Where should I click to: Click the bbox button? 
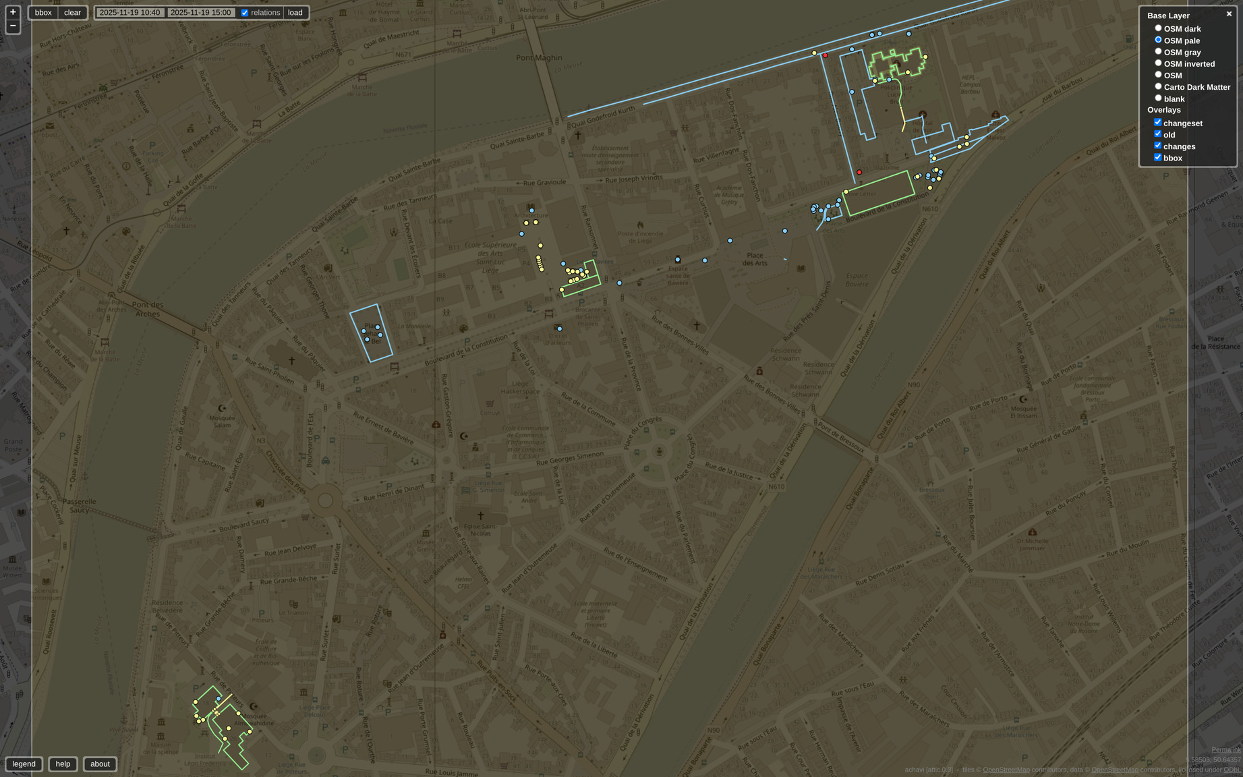click(x=43, y=13)
